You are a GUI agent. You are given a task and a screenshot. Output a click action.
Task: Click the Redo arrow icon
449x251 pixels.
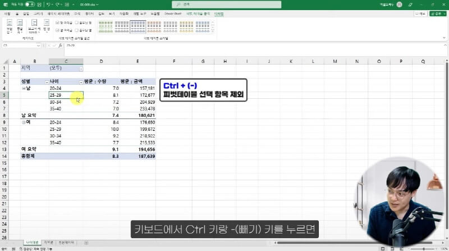click(58, 4)
